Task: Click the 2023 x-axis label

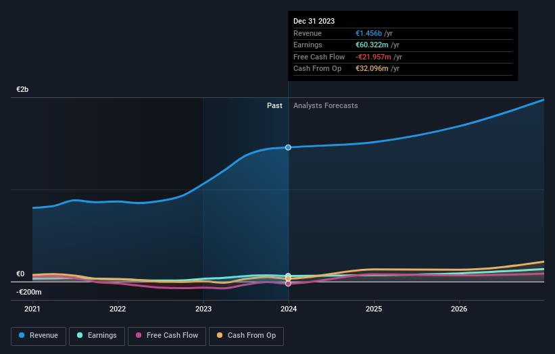Action: [203, 309]
